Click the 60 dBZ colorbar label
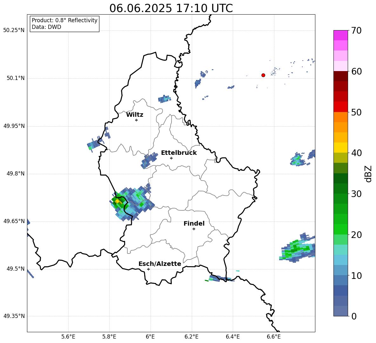 pos(356,71)
